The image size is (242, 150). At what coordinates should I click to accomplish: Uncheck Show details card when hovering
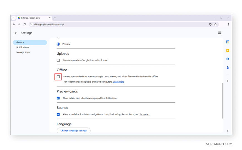click(58, 98)
